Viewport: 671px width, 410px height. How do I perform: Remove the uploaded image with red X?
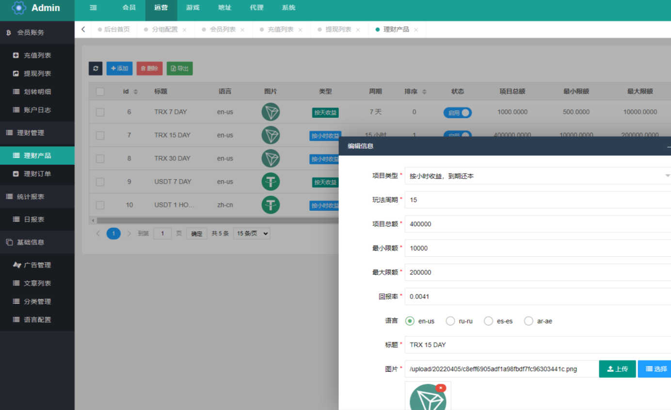point(440,388)
